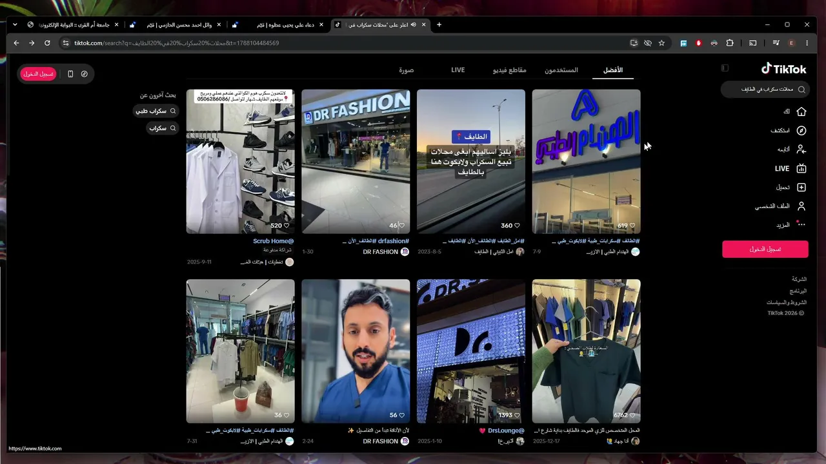
Task: Click the cast screen icon
Action: click(x=752, y=43)
